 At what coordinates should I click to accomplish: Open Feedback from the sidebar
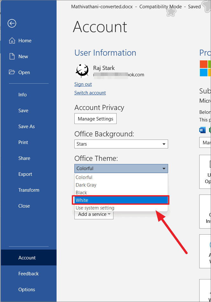click(29, 273)
